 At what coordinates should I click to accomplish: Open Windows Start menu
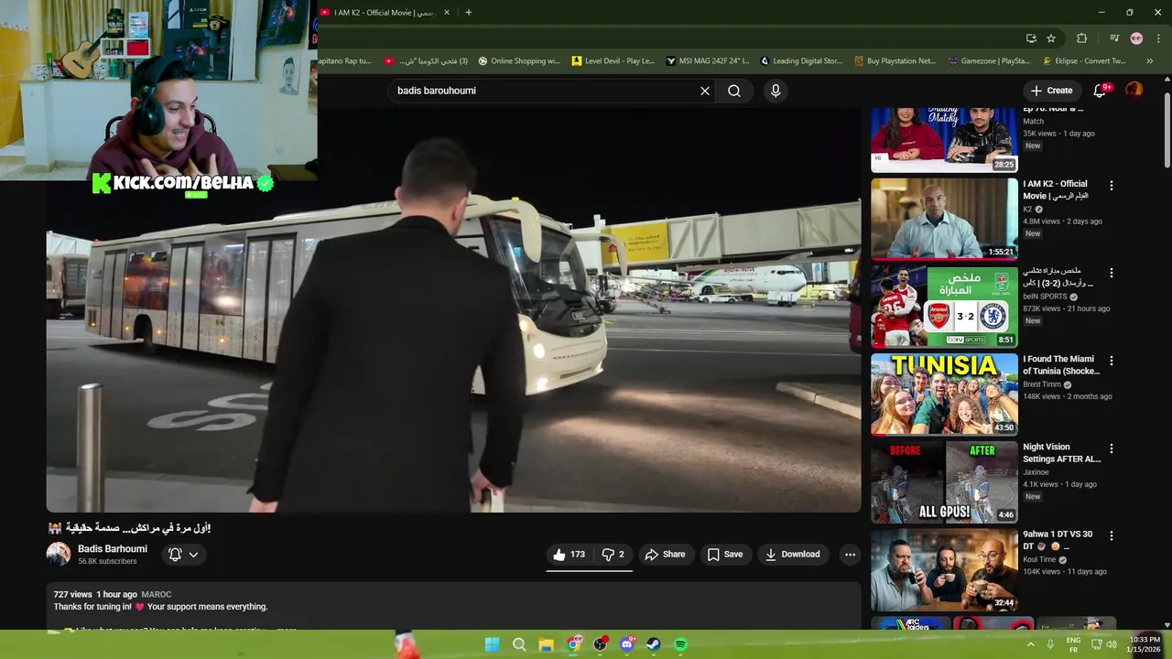click(x=492, y=644)
